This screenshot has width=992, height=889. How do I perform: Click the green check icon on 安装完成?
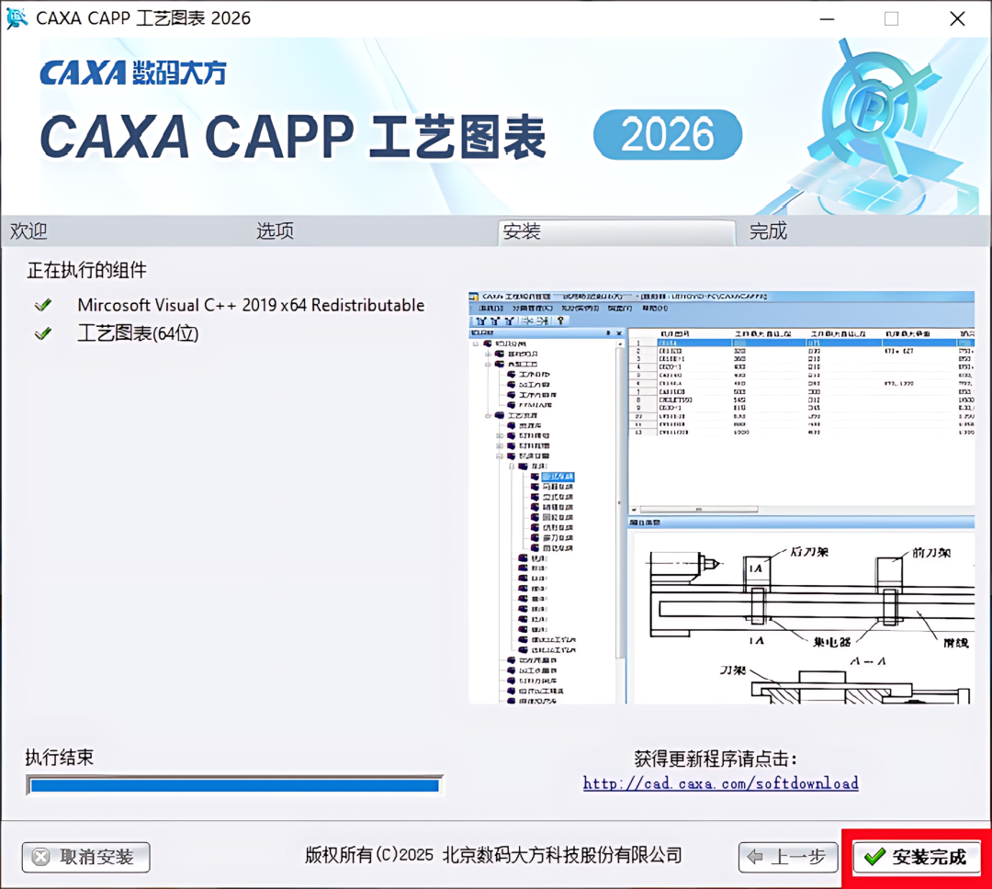pyautogui.click(x=874, y=858)
